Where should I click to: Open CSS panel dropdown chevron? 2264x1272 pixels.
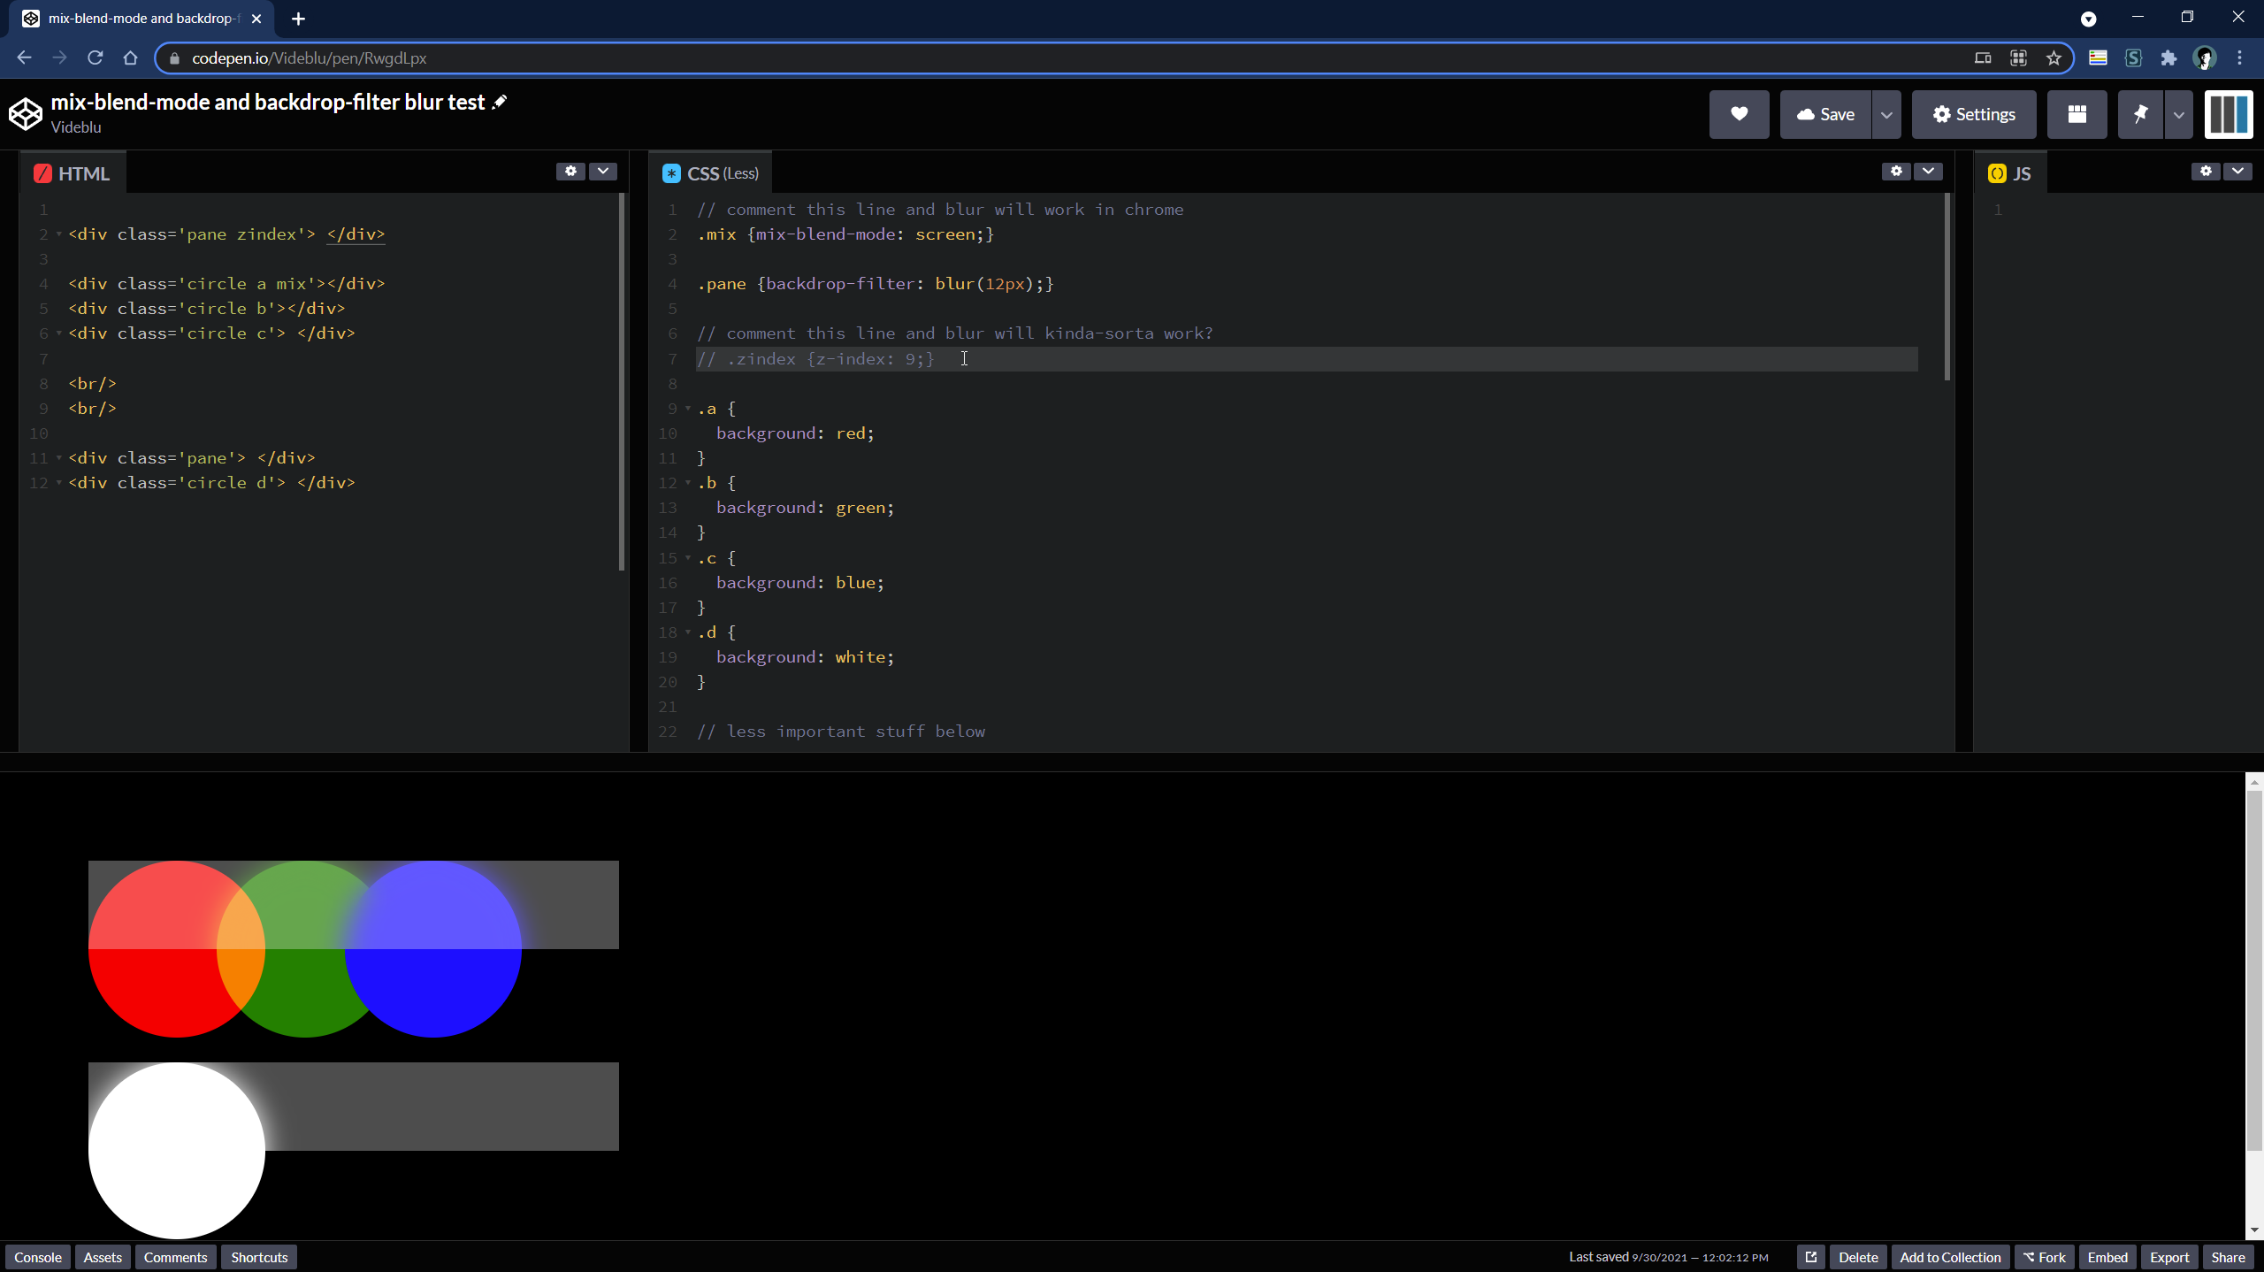(1928, 172)
